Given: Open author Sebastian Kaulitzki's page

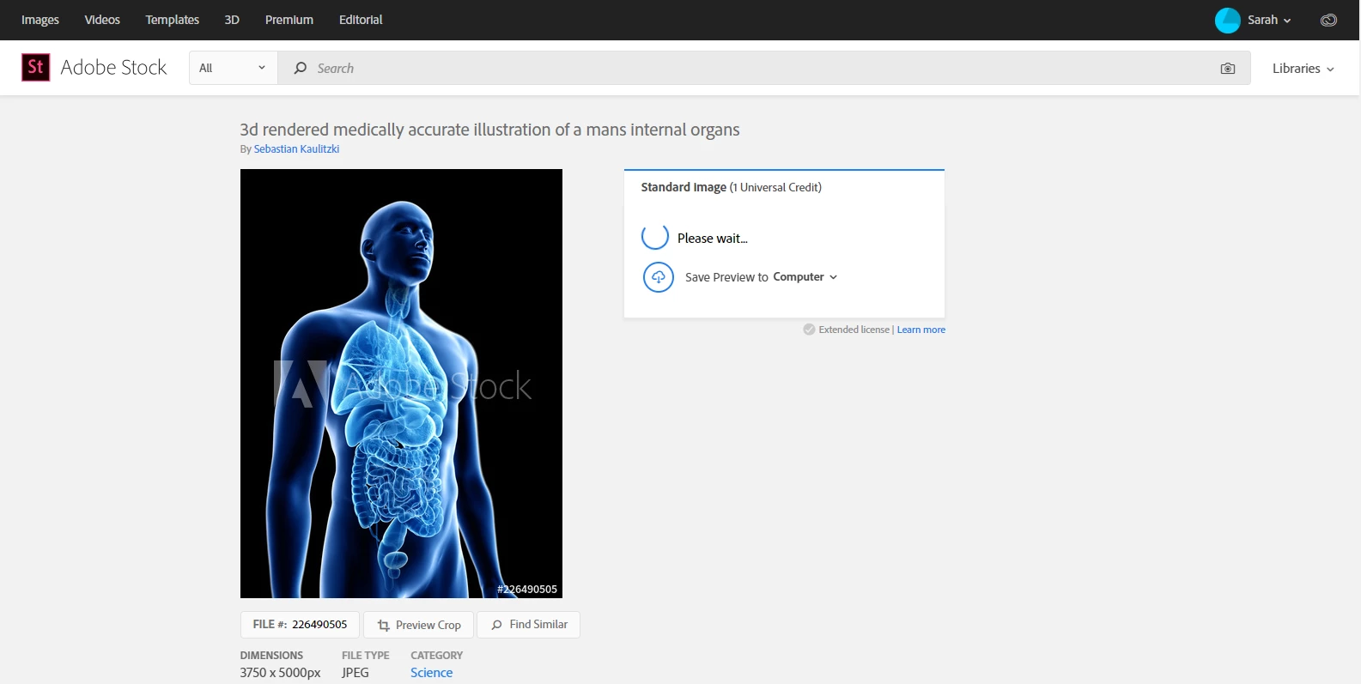Looking at the screenshot, I should coord(296,149).
